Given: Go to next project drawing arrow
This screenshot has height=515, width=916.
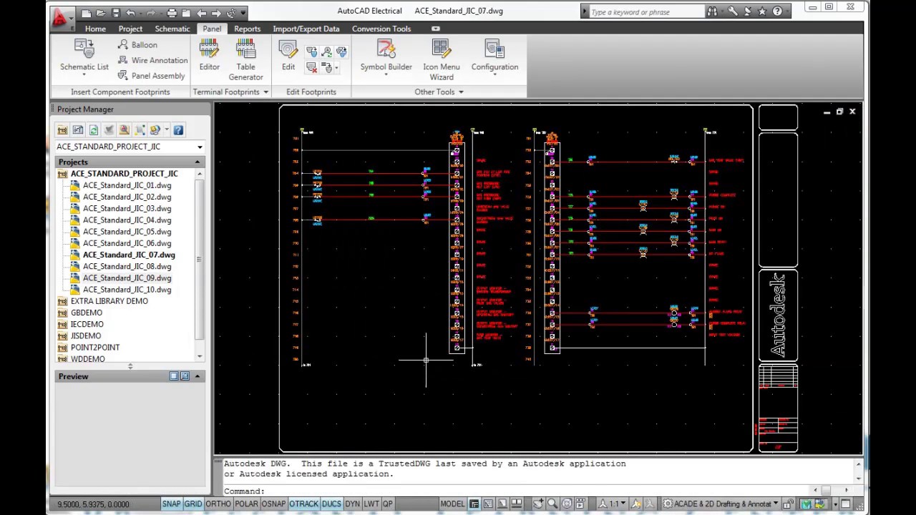Looking at the screenshot, I should (216, 13).
